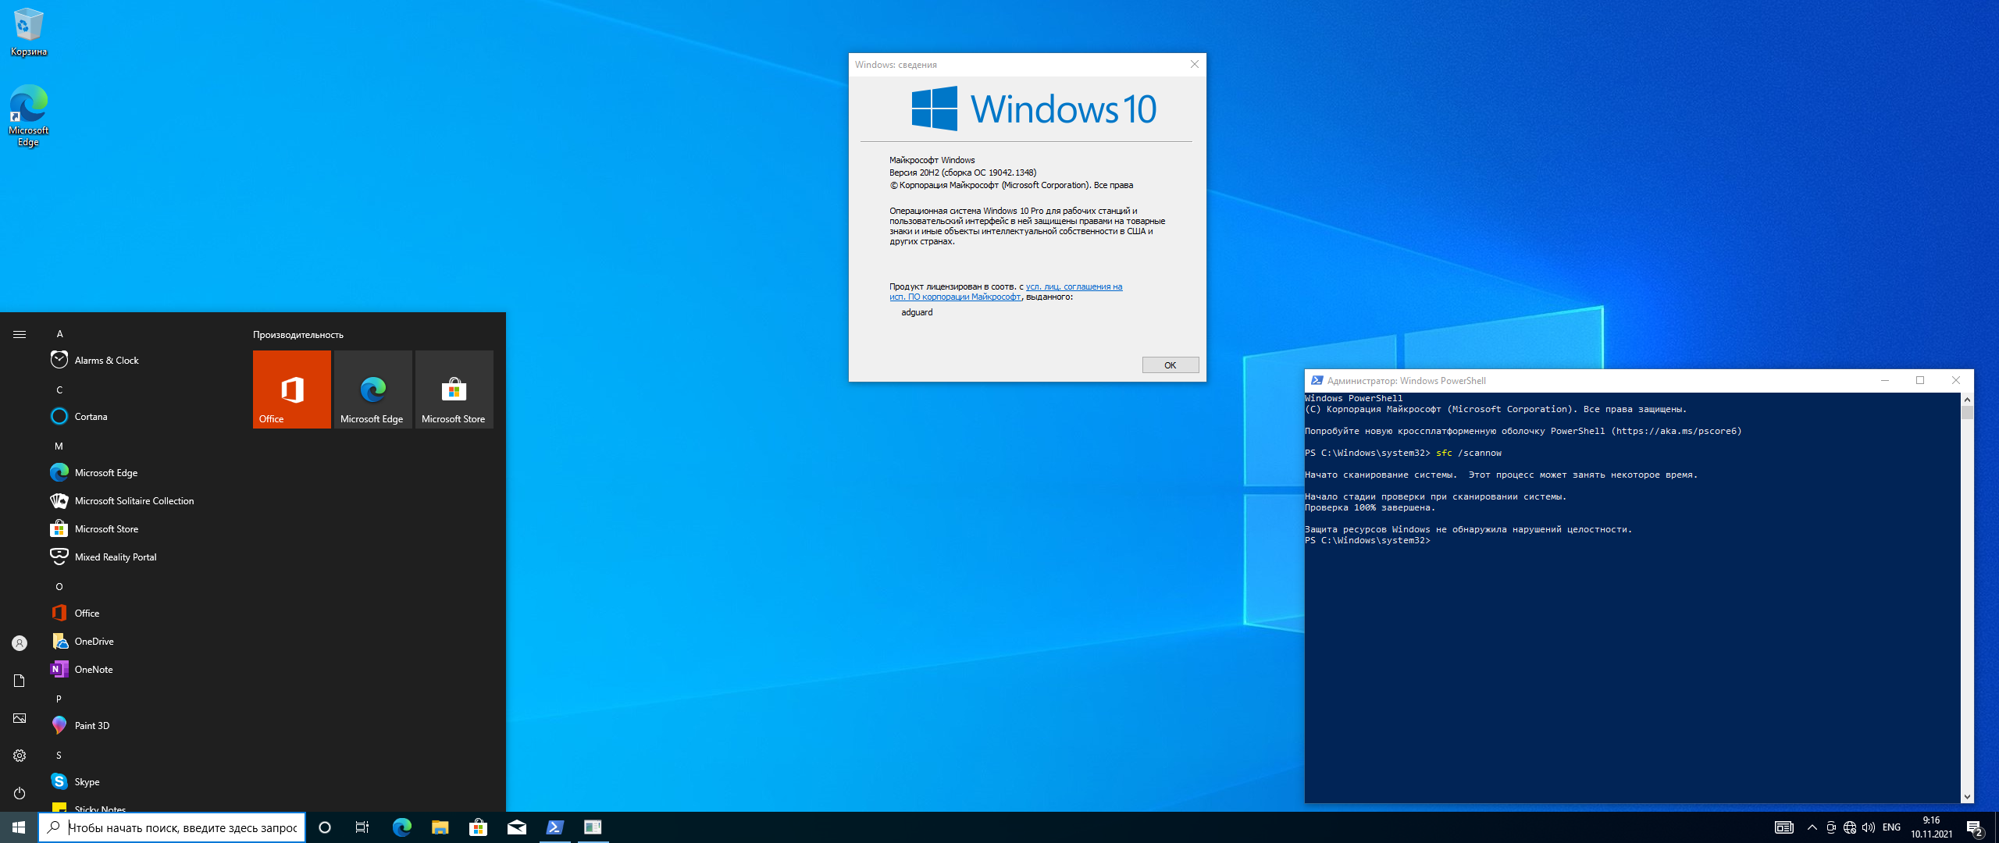The width and height of the screenshot is (1999, 843).
Task: Close the PowerShell window
Action: coord(1956,381)
